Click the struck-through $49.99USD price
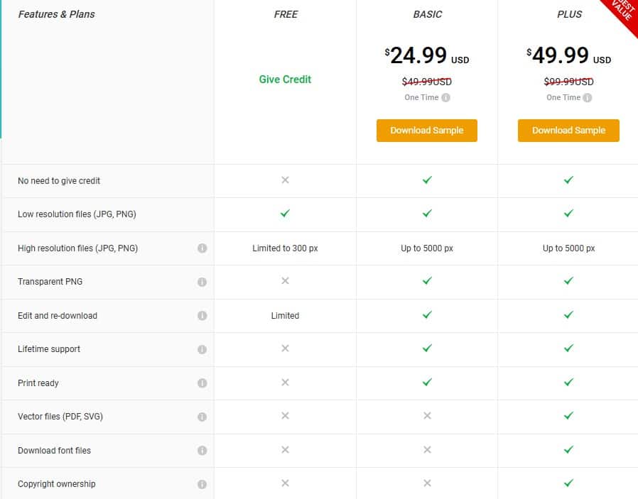This screenshot has width=638, height=499. point(427,82)
